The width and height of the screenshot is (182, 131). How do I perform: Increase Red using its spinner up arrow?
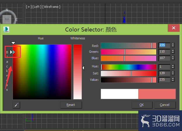tap(173, 44)
